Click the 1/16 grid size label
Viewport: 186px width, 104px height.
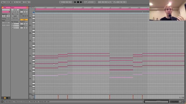click(x=182, y=98)
